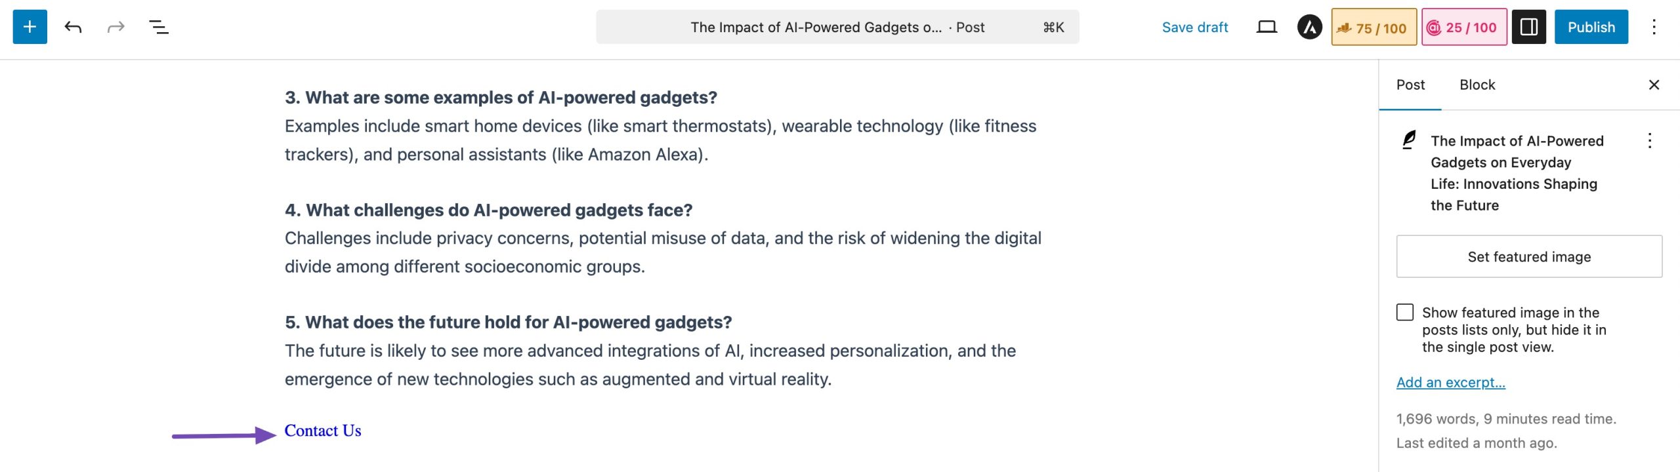Open the post title command palette bar
The image size is (1680, 472).
837,27
